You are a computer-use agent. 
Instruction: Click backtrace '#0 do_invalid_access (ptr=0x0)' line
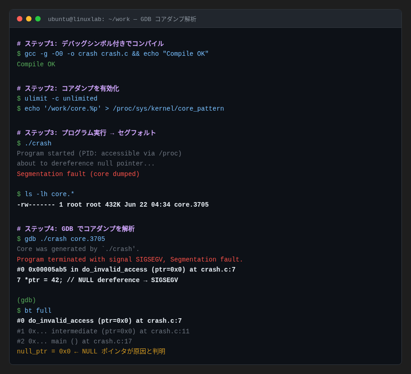(100, 321)
